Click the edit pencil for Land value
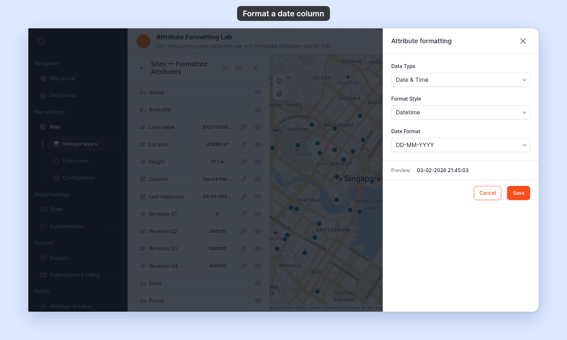Image resolution: width=567 pixels, height=340 pixels. [x=244, y=127]
